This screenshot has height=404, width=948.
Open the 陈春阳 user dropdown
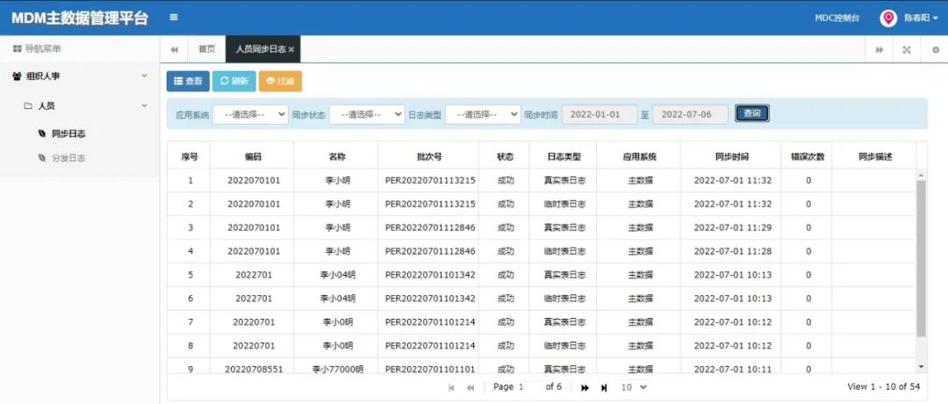(921, 18)
